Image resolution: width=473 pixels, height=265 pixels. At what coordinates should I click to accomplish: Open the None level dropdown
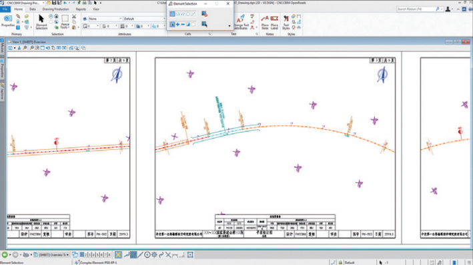coord(105,19)
